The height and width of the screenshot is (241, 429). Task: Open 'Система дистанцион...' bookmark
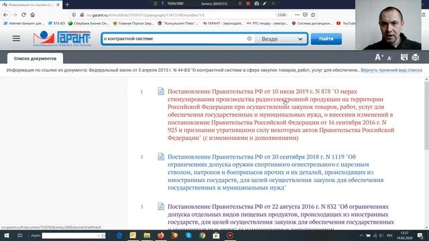[x=312, y=23]
